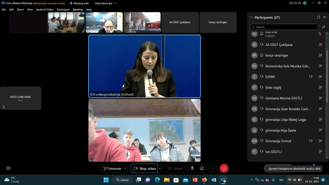Open the reactions smiley icon

tap(202, 168)
